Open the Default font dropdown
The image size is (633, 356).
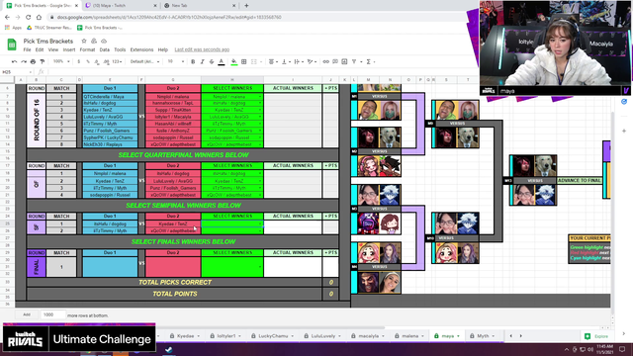[x=145, y=61]
